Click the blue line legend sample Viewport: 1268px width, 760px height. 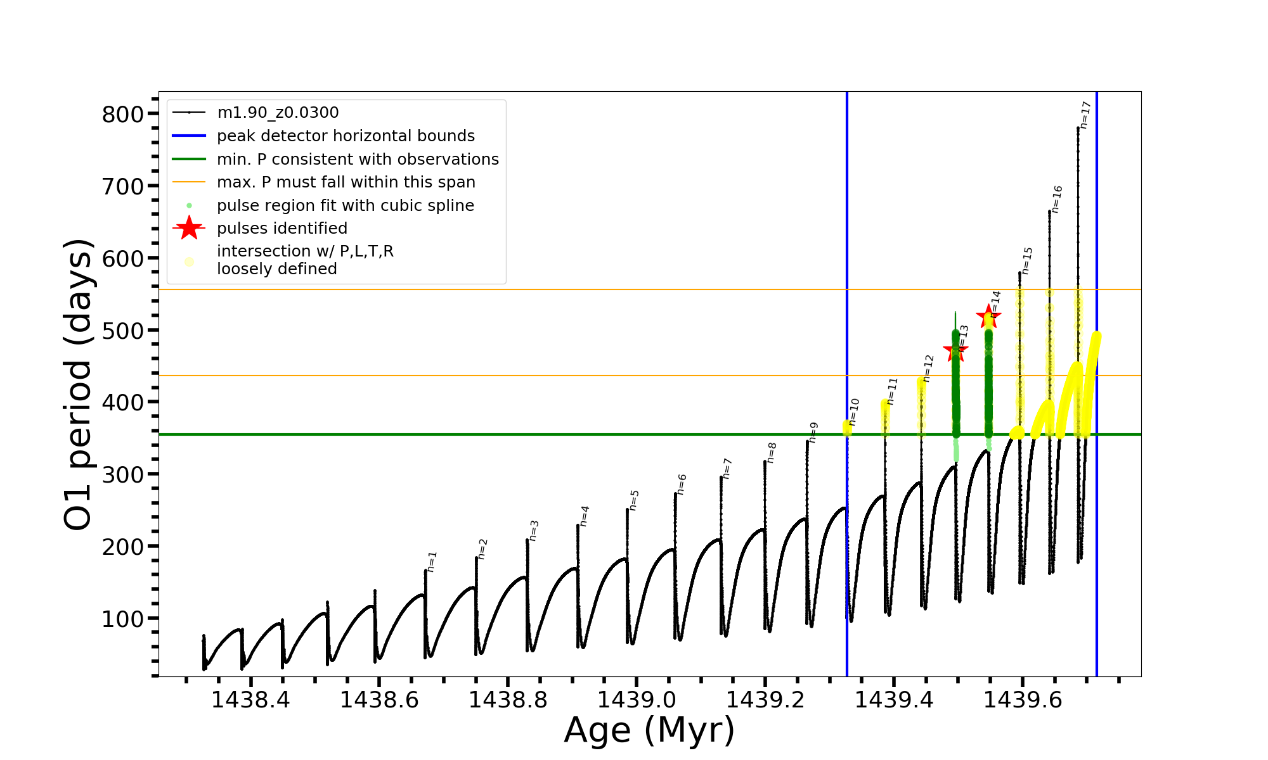coord(189,136)
